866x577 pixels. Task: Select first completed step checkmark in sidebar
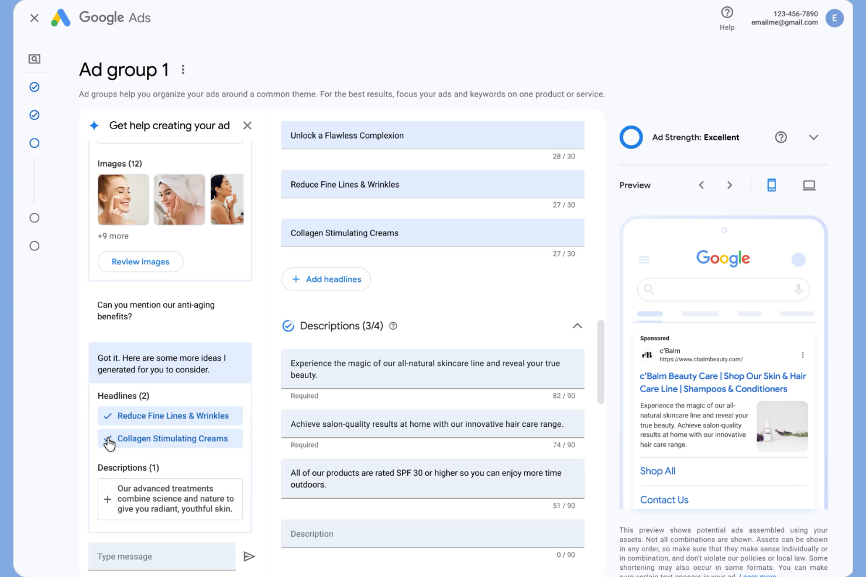pyautogui.click(x=35, y=87)
